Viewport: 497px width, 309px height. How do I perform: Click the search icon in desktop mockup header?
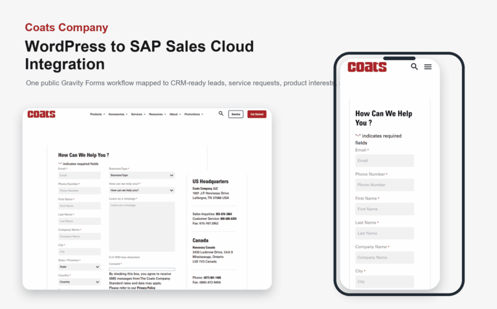click(x=221, y=114)
